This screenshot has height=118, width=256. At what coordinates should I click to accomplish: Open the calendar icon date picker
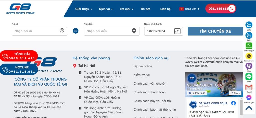(177, 31)
